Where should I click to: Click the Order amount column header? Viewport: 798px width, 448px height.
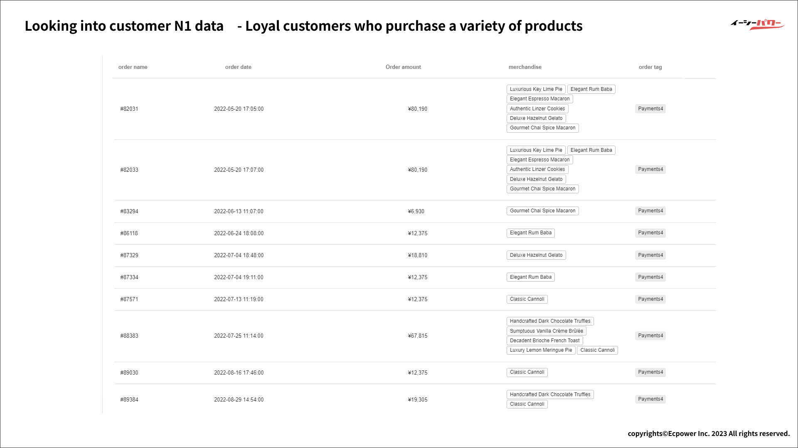tap(403, 67)
